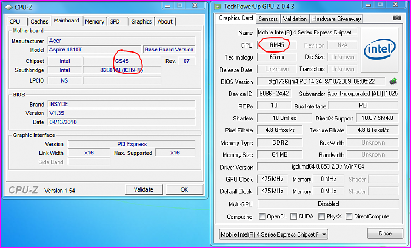Click the Pixel Fillrate value 4.8 GPixel/s
The height and width of the screenshot is (248, 411).
tap(280, 130)
